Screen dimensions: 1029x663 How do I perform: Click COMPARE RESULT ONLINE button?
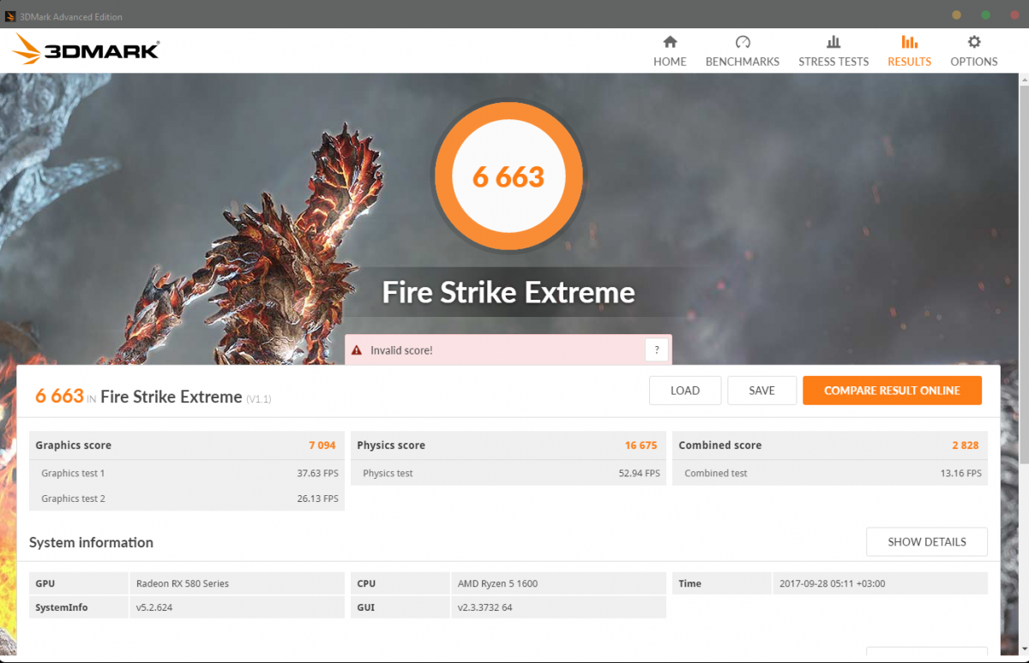tap(892, 391)
